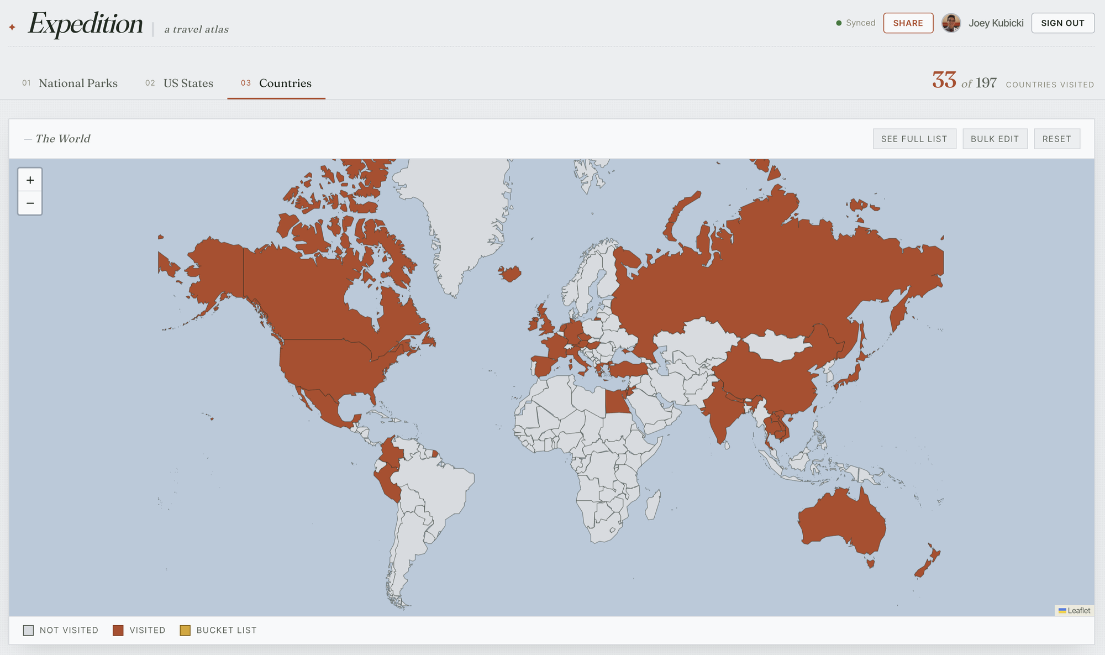Click Joey Kubicki's profile avatar
The image size is (1105, 655).
[951, 23]
